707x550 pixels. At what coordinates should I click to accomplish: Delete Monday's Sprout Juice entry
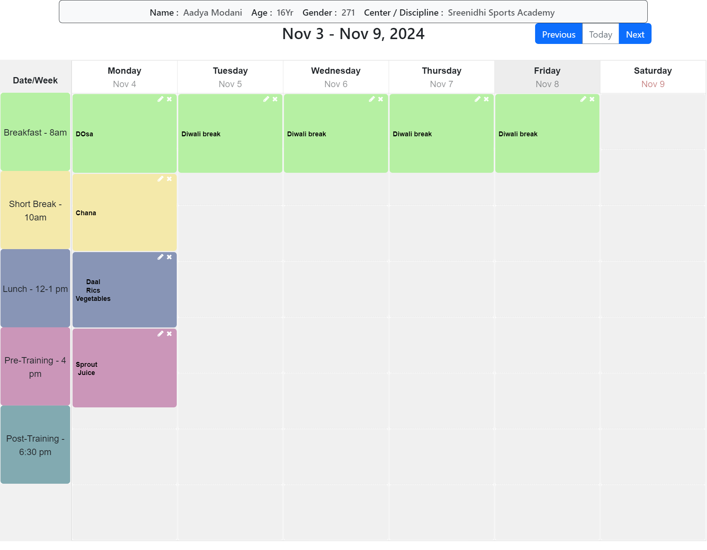169,334
